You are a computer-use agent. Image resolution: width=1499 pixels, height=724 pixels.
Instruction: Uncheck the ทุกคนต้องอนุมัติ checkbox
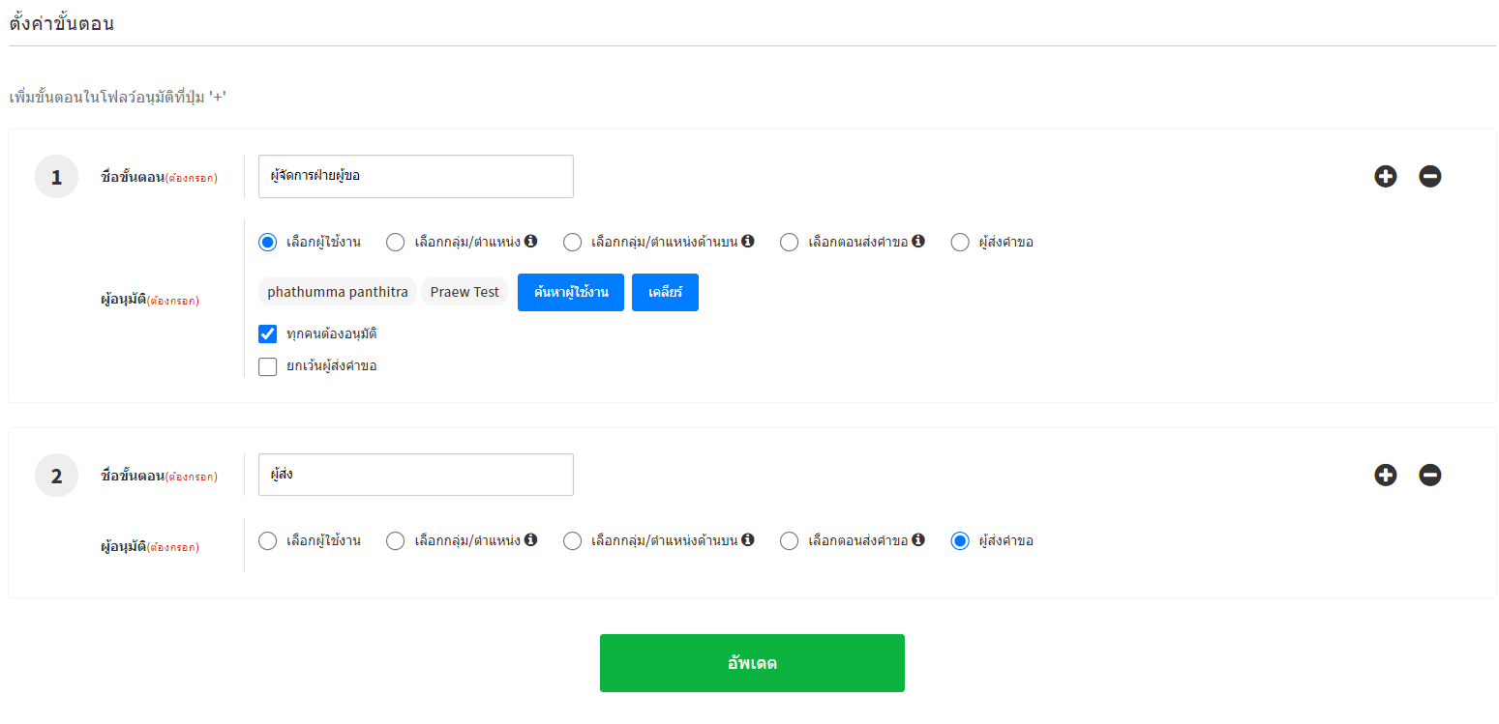click(268, 333)
